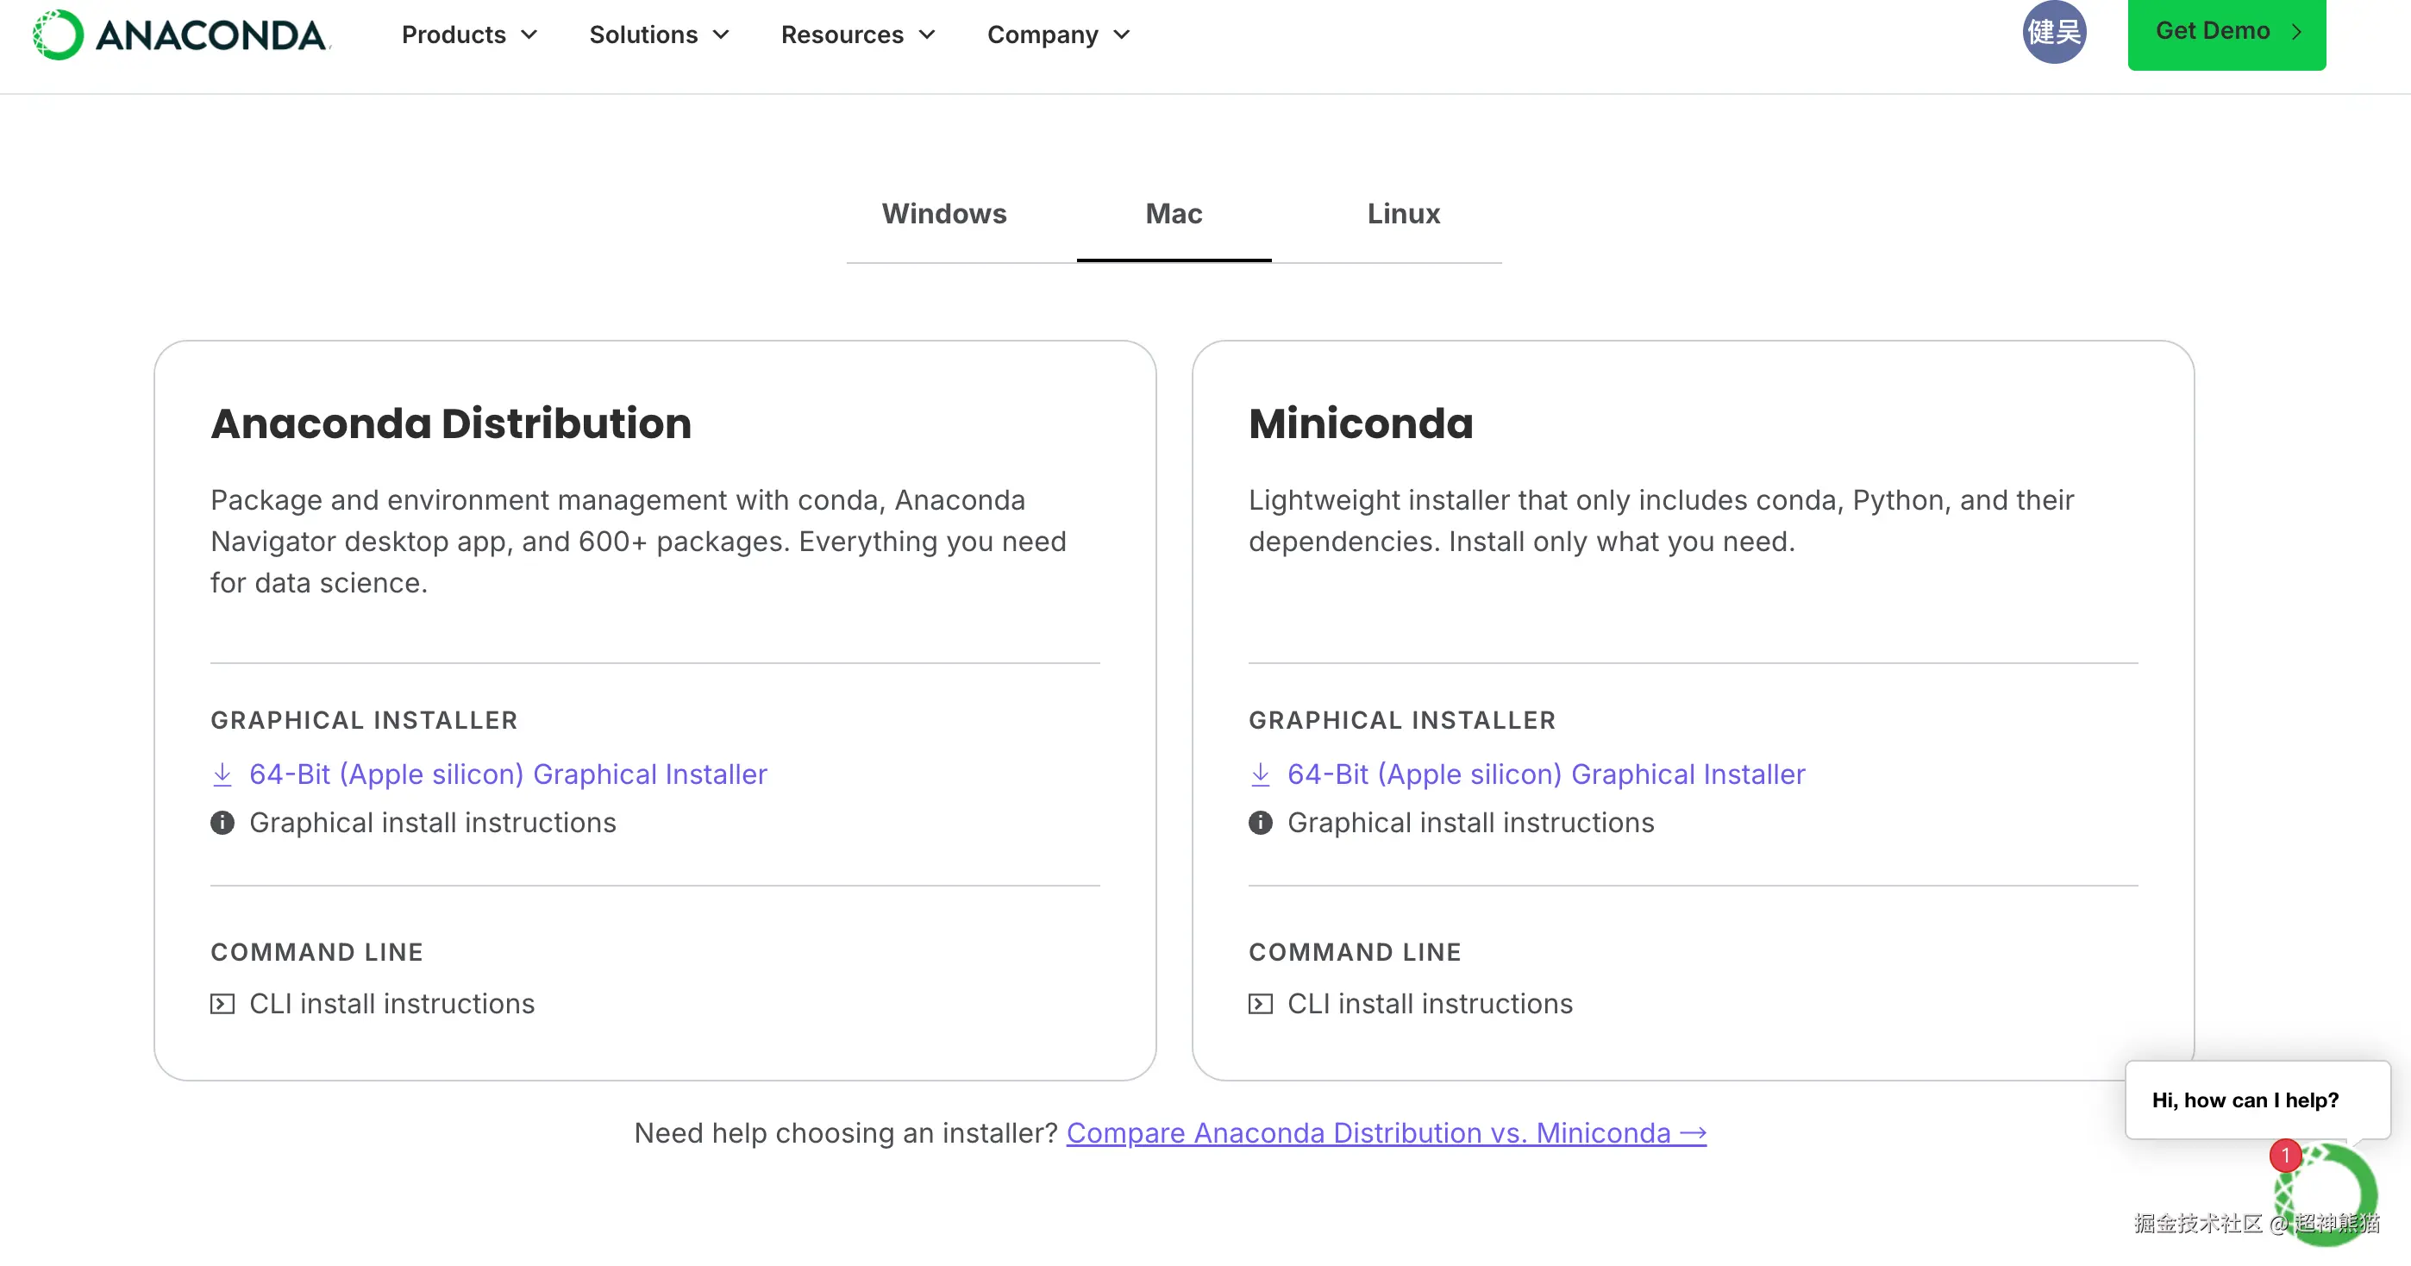Open Anaconda Distribution CLI install instructions
The height and width of the screenshot is (1266, 2411).
pos(391,1004)
